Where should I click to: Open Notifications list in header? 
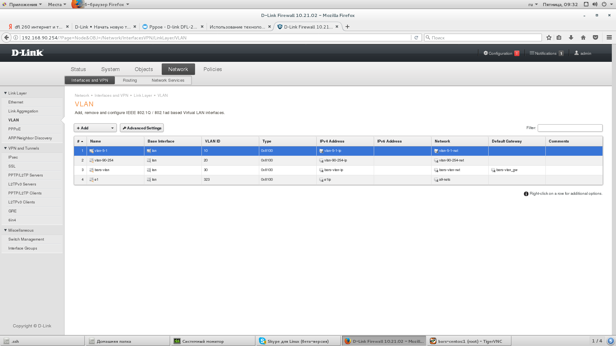point(546,53)
